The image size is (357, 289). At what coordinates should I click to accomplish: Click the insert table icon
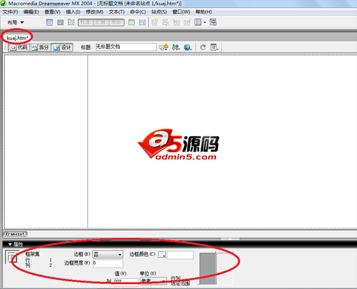coord(49,23)
